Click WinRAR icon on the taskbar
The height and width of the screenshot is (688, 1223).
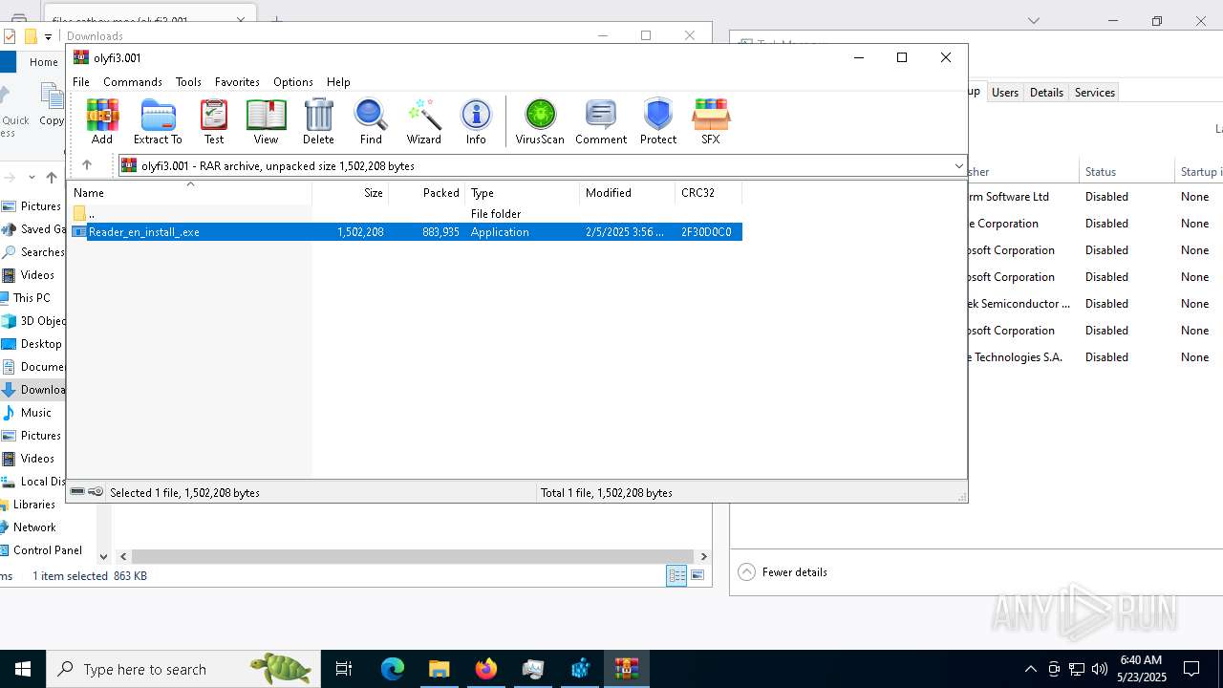click(x=627, y=669)
